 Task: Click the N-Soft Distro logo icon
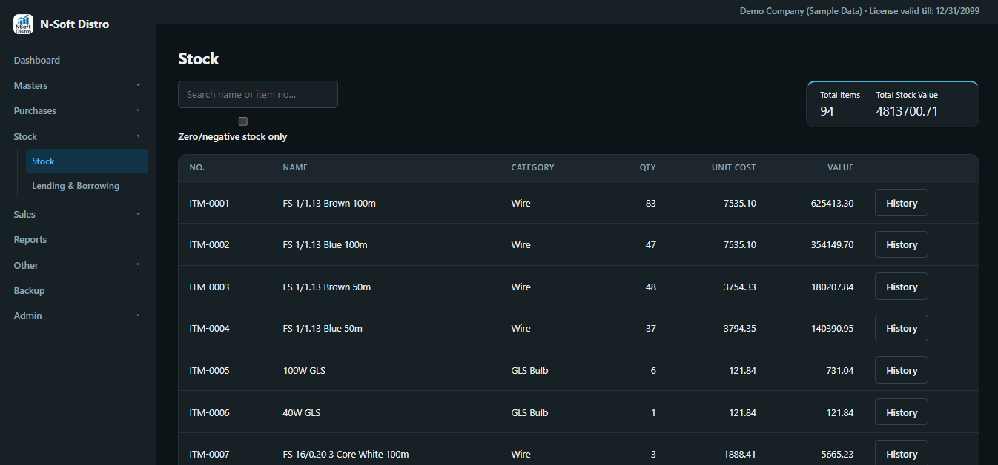(23, 24)
